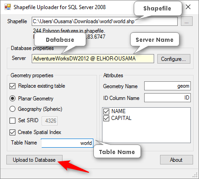Click the 'Database properties' group label
The image size is (199, 179).
point(32,48)
